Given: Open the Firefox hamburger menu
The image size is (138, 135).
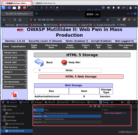Looking at the screenshot, I should point(135,20).
